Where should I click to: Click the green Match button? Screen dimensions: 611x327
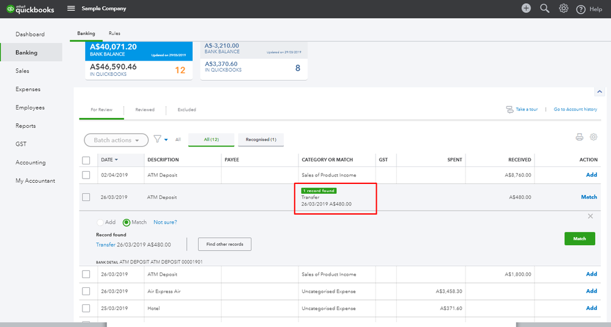579,239
